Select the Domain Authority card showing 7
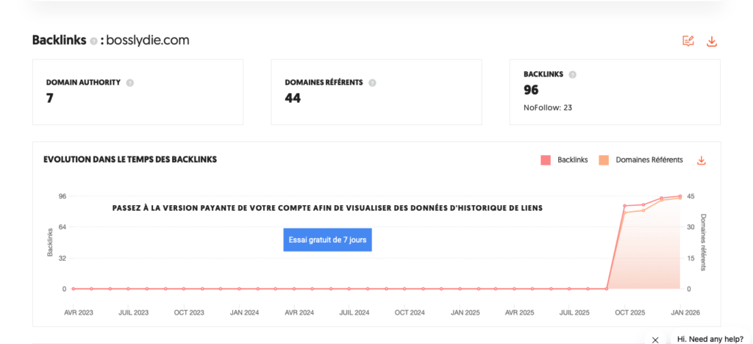 pyautogui.click(x=138, y=93)
